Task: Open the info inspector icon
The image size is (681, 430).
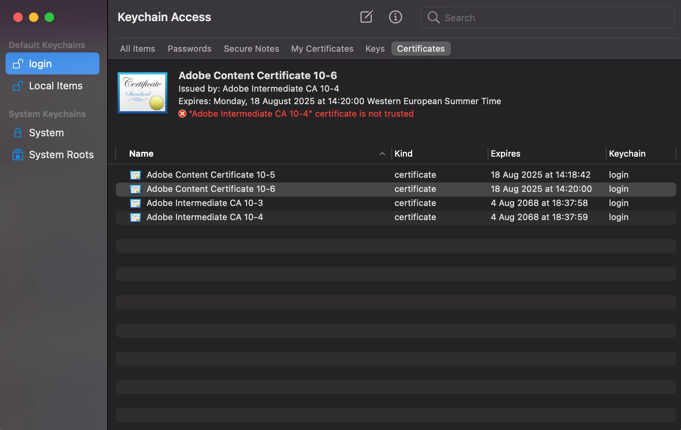Action: [x=395, y=17]
